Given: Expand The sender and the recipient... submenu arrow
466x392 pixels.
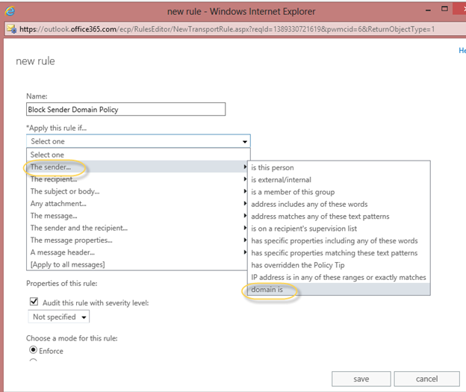Looking at the screenshot, I should pyautogui.click(x=245, y=228).
